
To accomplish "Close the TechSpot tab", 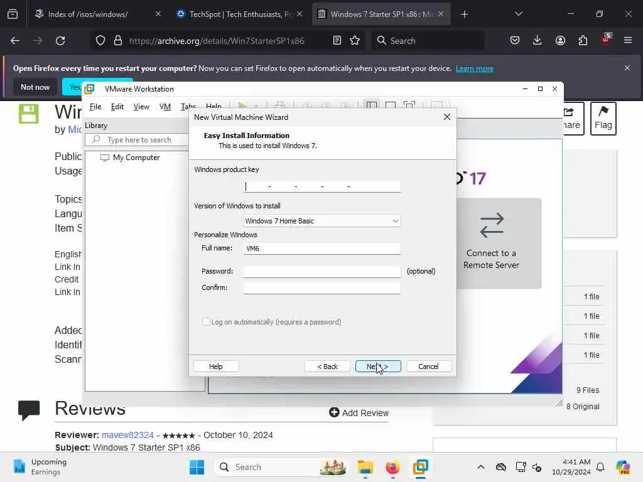I will (x=300, y=14).
